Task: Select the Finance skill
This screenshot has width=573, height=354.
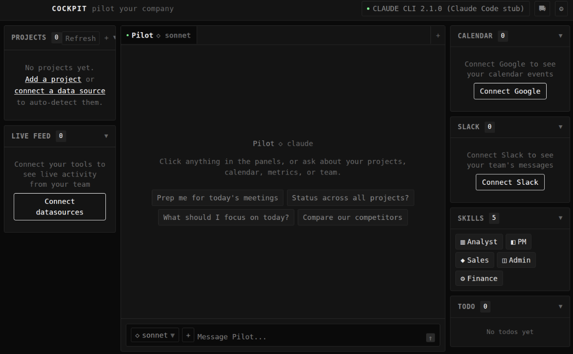Action: [x=479, y=278]
